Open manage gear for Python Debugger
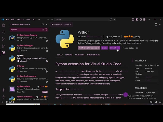This screenshot has width=163, height=122. (x=47, y=51)
